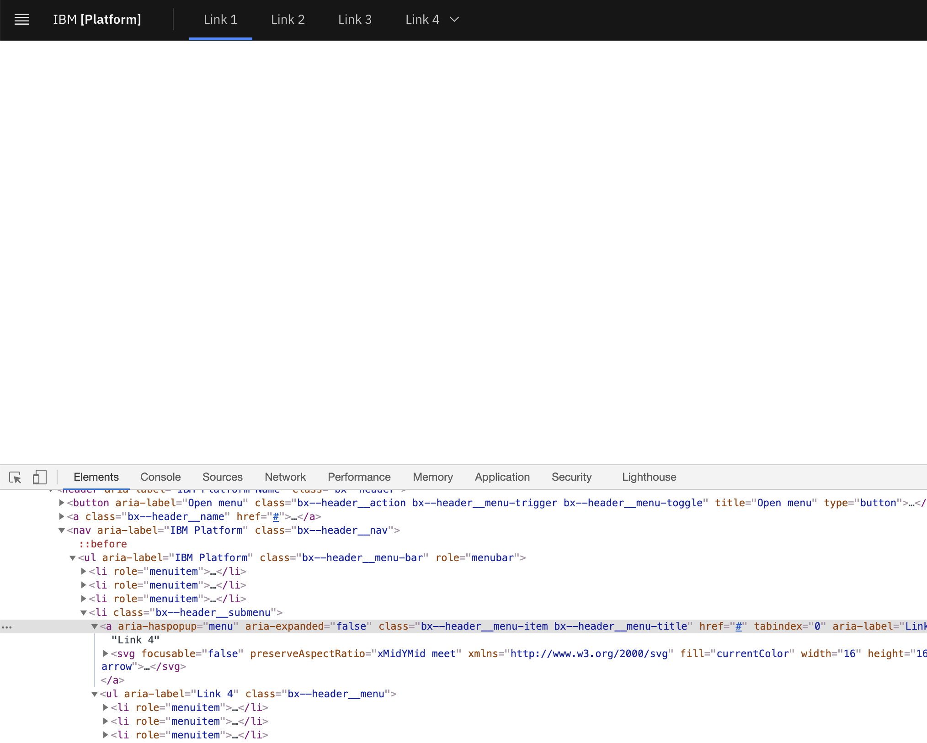Collapse the bx--header__submenu li node
This screenshot has width=927, height=743.
click(x=84, y=613)
